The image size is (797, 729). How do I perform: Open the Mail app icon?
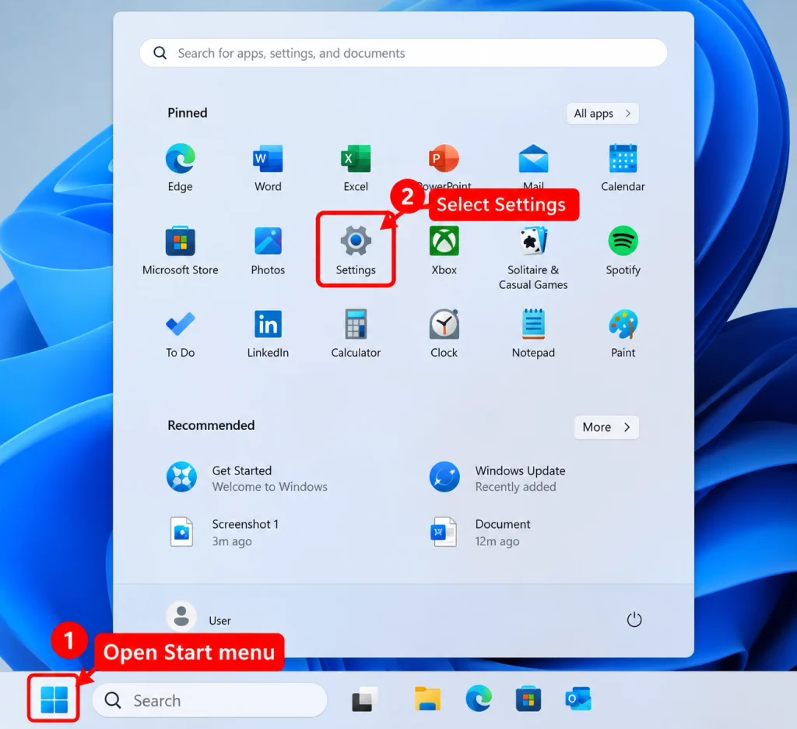(533, 159)
